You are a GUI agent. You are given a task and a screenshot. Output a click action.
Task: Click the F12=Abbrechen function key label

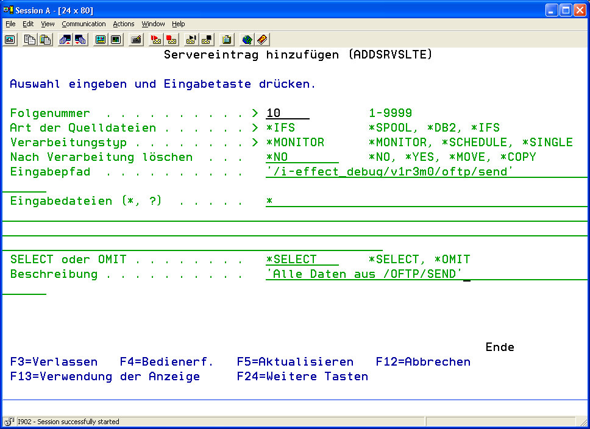[x=423, y=362]
